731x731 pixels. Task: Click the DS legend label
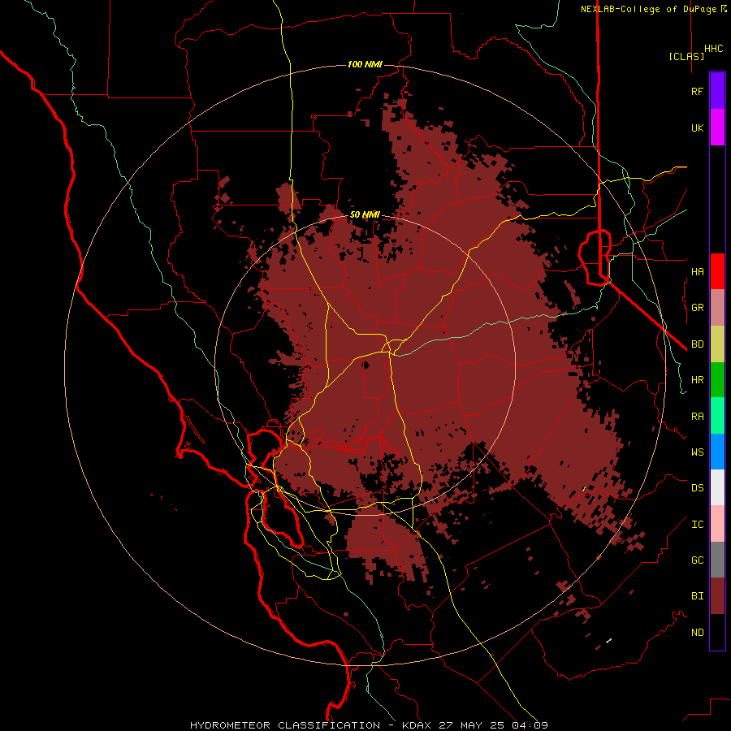click(697, 488)
